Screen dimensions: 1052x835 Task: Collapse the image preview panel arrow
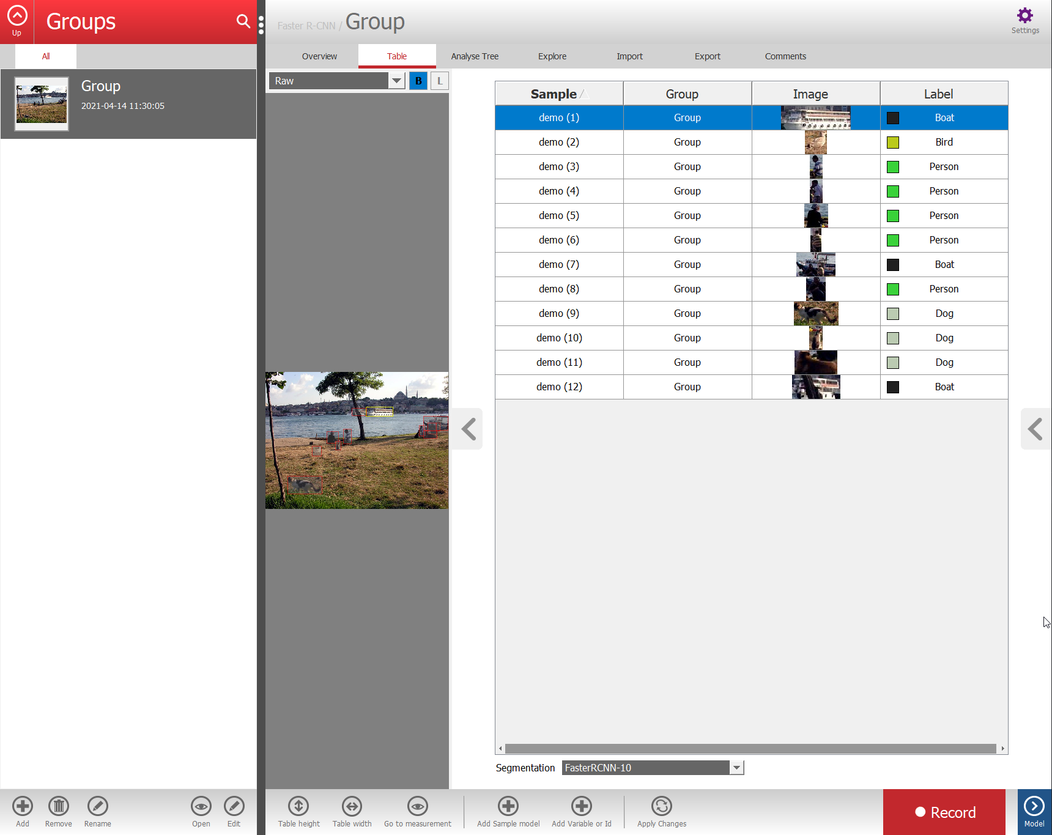point(469,429)
